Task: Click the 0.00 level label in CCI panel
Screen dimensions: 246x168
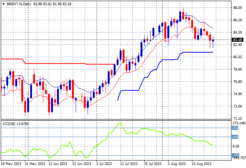Action: (236, 146)
